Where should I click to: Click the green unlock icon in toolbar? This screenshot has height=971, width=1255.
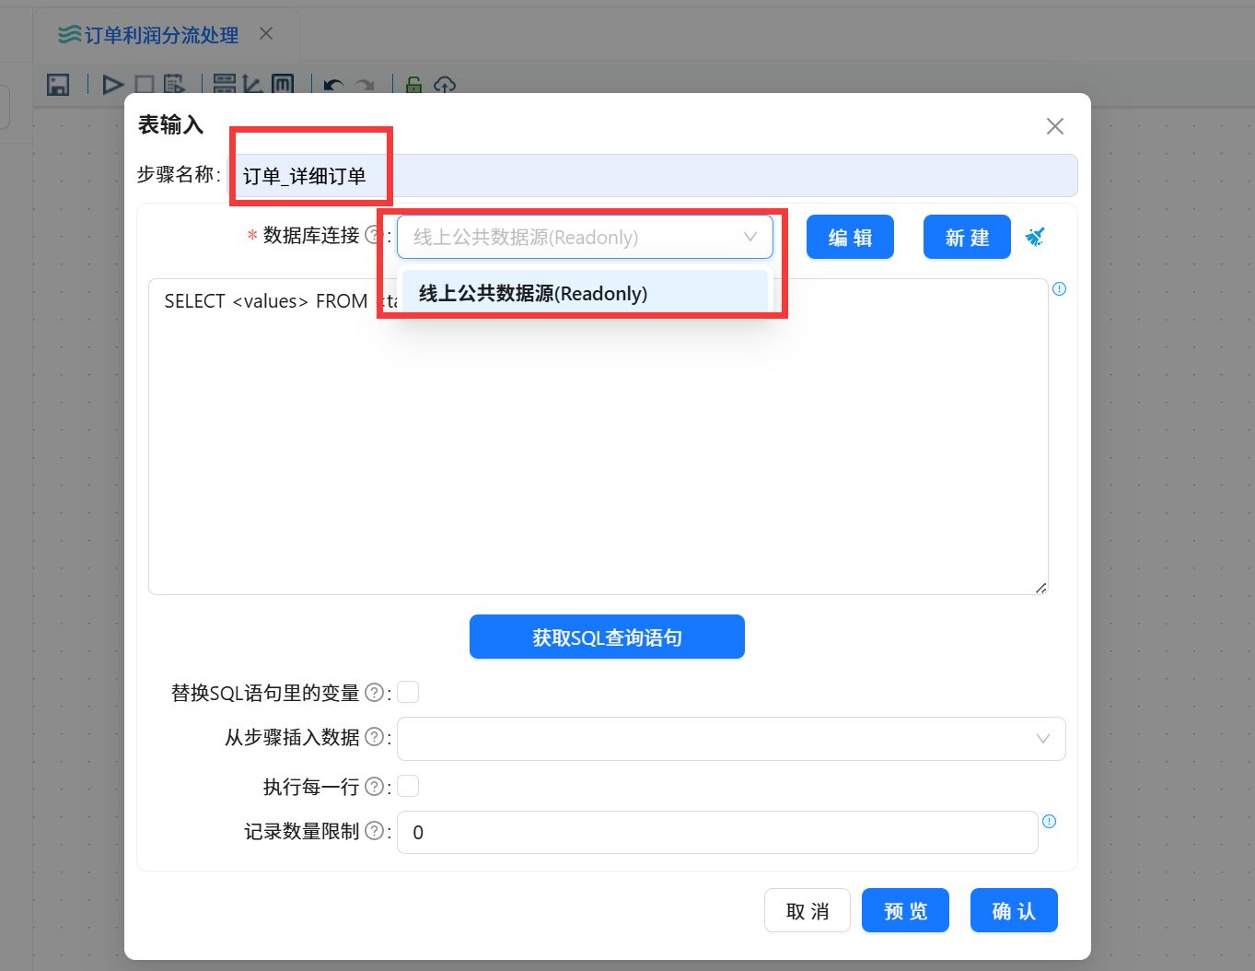414,85
